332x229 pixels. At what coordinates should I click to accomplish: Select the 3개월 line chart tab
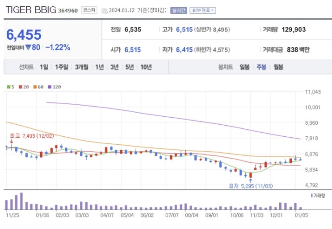pos(82,67)
